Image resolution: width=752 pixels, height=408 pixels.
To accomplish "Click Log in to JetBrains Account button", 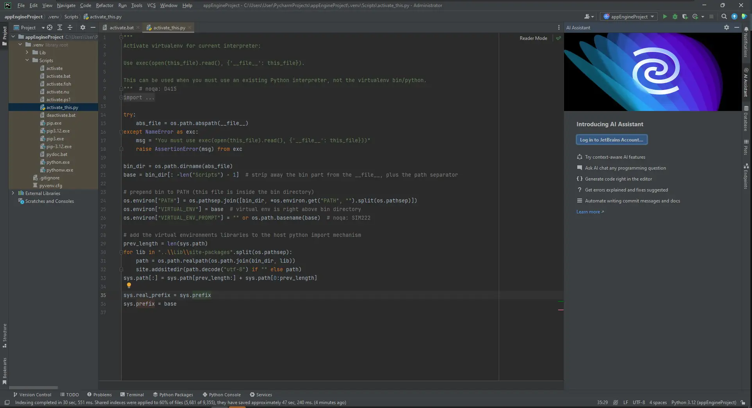I will point(611,140).
